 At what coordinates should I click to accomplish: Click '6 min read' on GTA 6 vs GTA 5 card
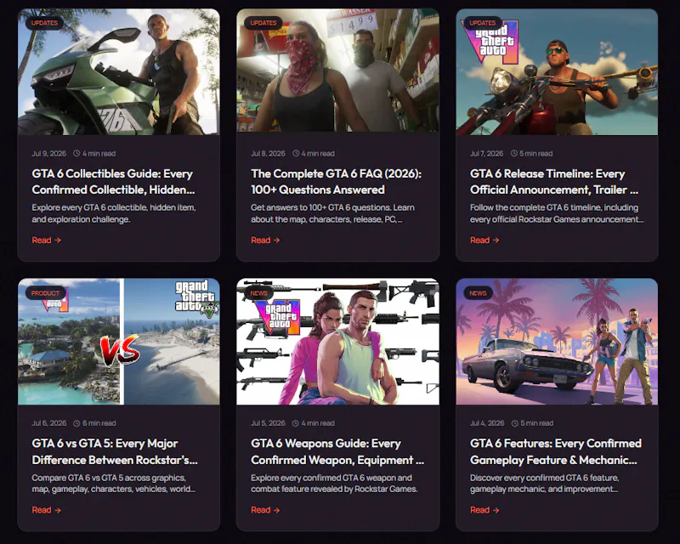[x=99, y=423]
